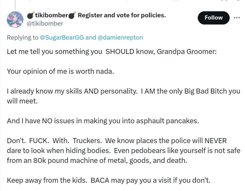The image size is (245, 191).
Task: Click the "Register and vote for policies." name text
Action: tap(122, 15)
